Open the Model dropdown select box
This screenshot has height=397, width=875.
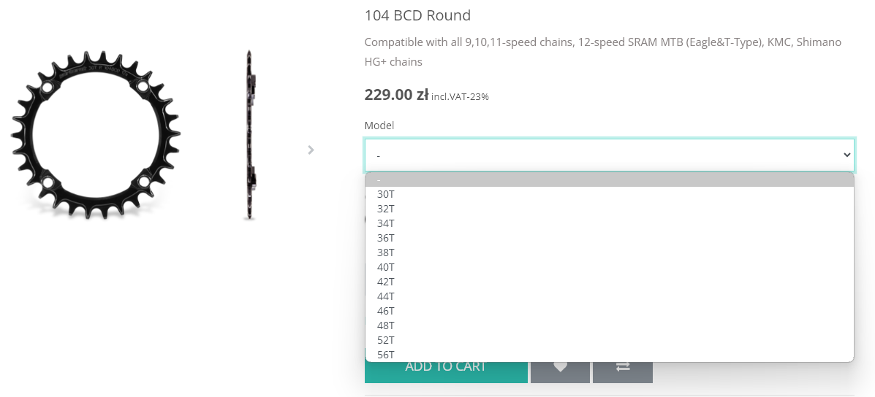coord(609,155)
